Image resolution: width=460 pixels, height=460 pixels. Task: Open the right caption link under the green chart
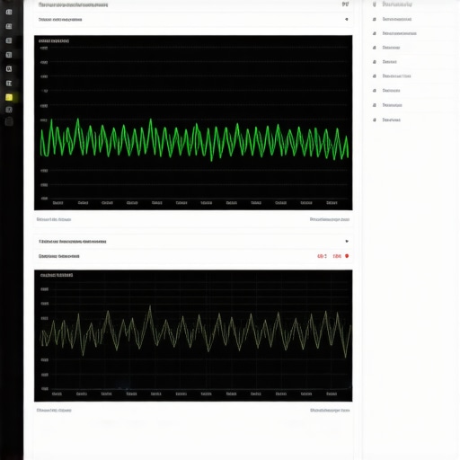click(x=330, y=219)
